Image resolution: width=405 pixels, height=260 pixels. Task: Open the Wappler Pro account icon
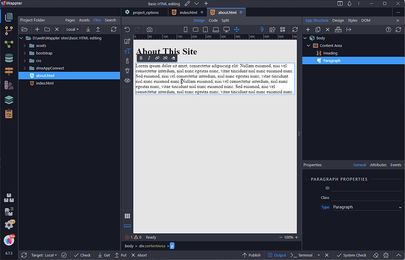9,240
